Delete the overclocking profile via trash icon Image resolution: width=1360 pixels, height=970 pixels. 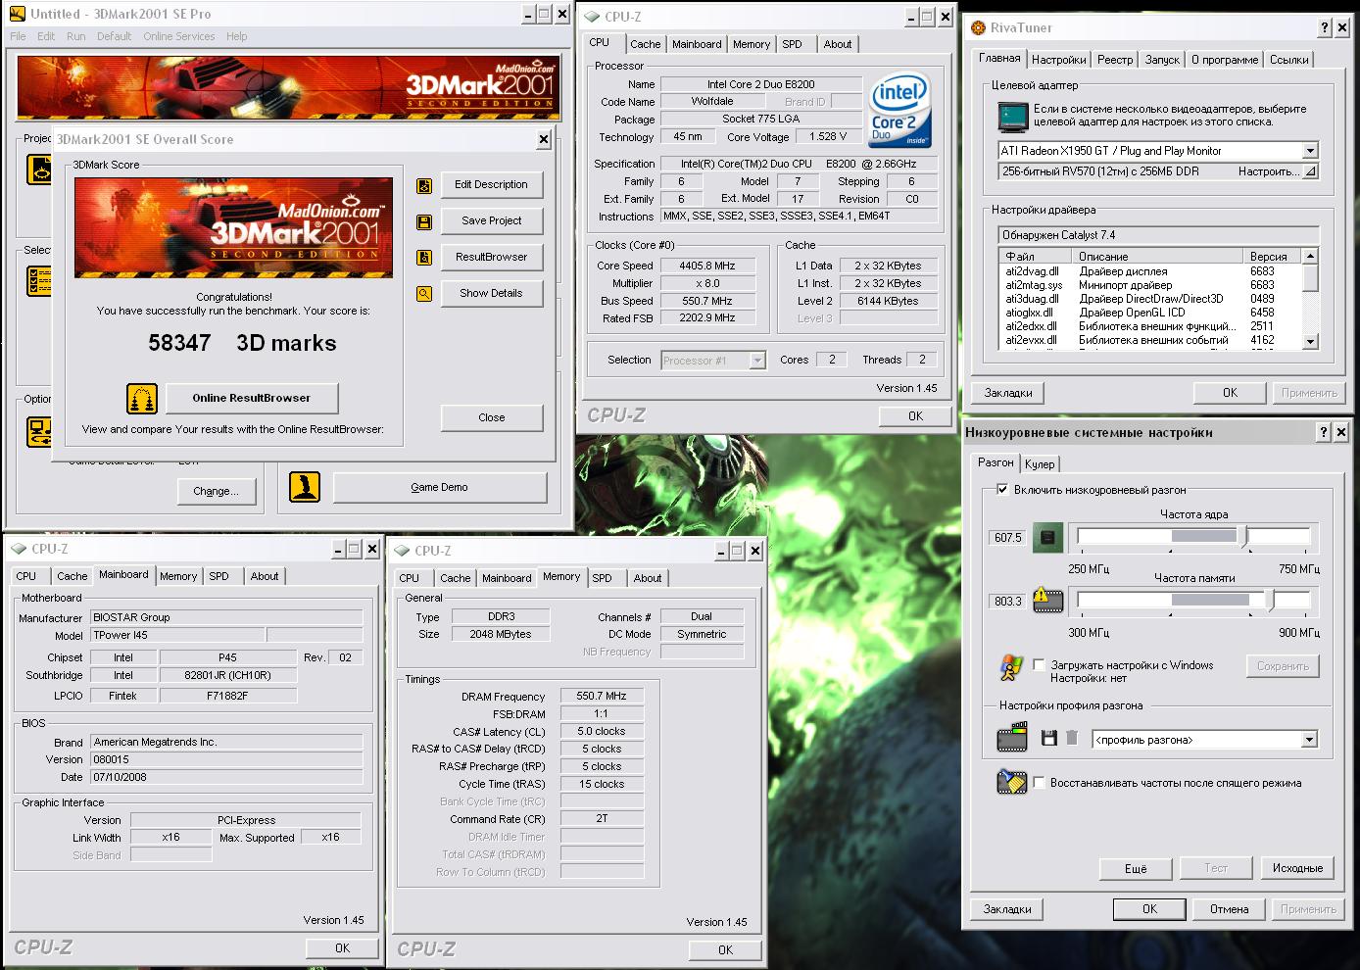click(x=1072, y=738)
